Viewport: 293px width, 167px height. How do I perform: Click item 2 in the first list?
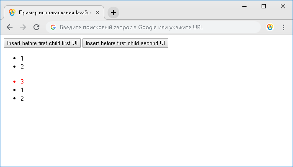click(22, 67)
